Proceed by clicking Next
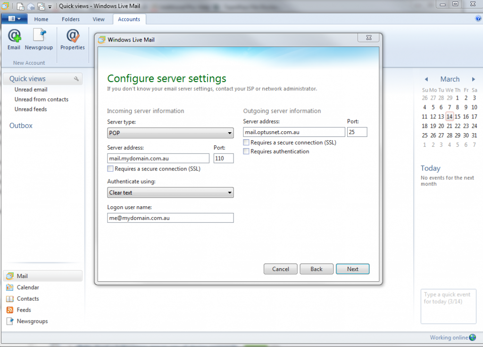 coord(352,269)
